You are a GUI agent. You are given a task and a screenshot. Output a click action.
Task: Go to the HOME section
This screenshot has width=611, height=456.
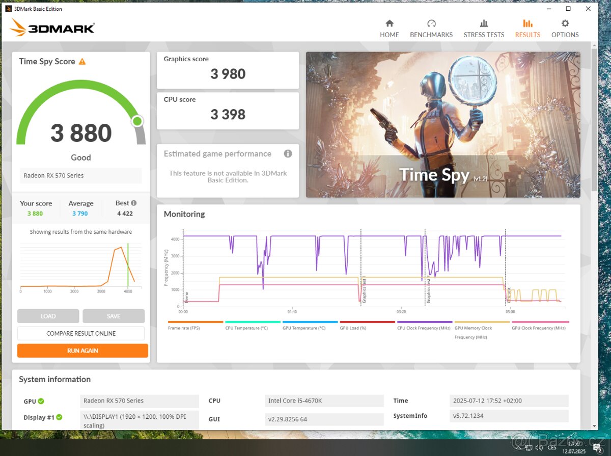390,29
